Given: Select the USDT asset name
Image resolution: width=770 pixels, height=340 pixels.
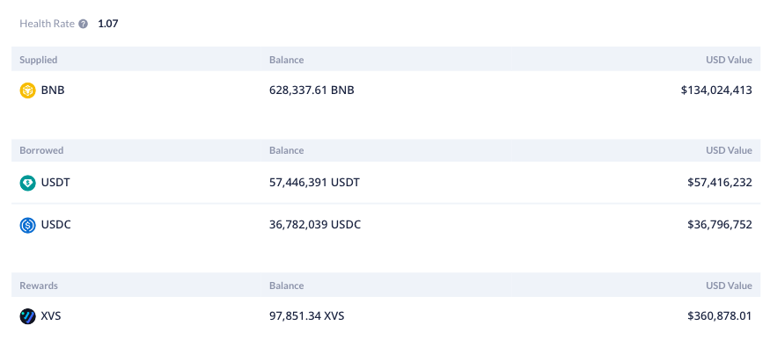Looking at the screenshot, I should click(x=55, y=183).
